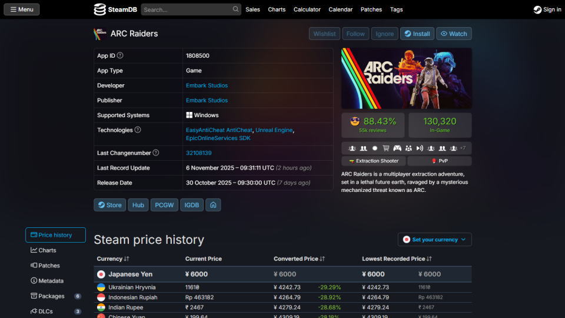The width and height of the screenshot is (565, 318).
Task: Click the PvP tag
Action: tap(440, 161)
